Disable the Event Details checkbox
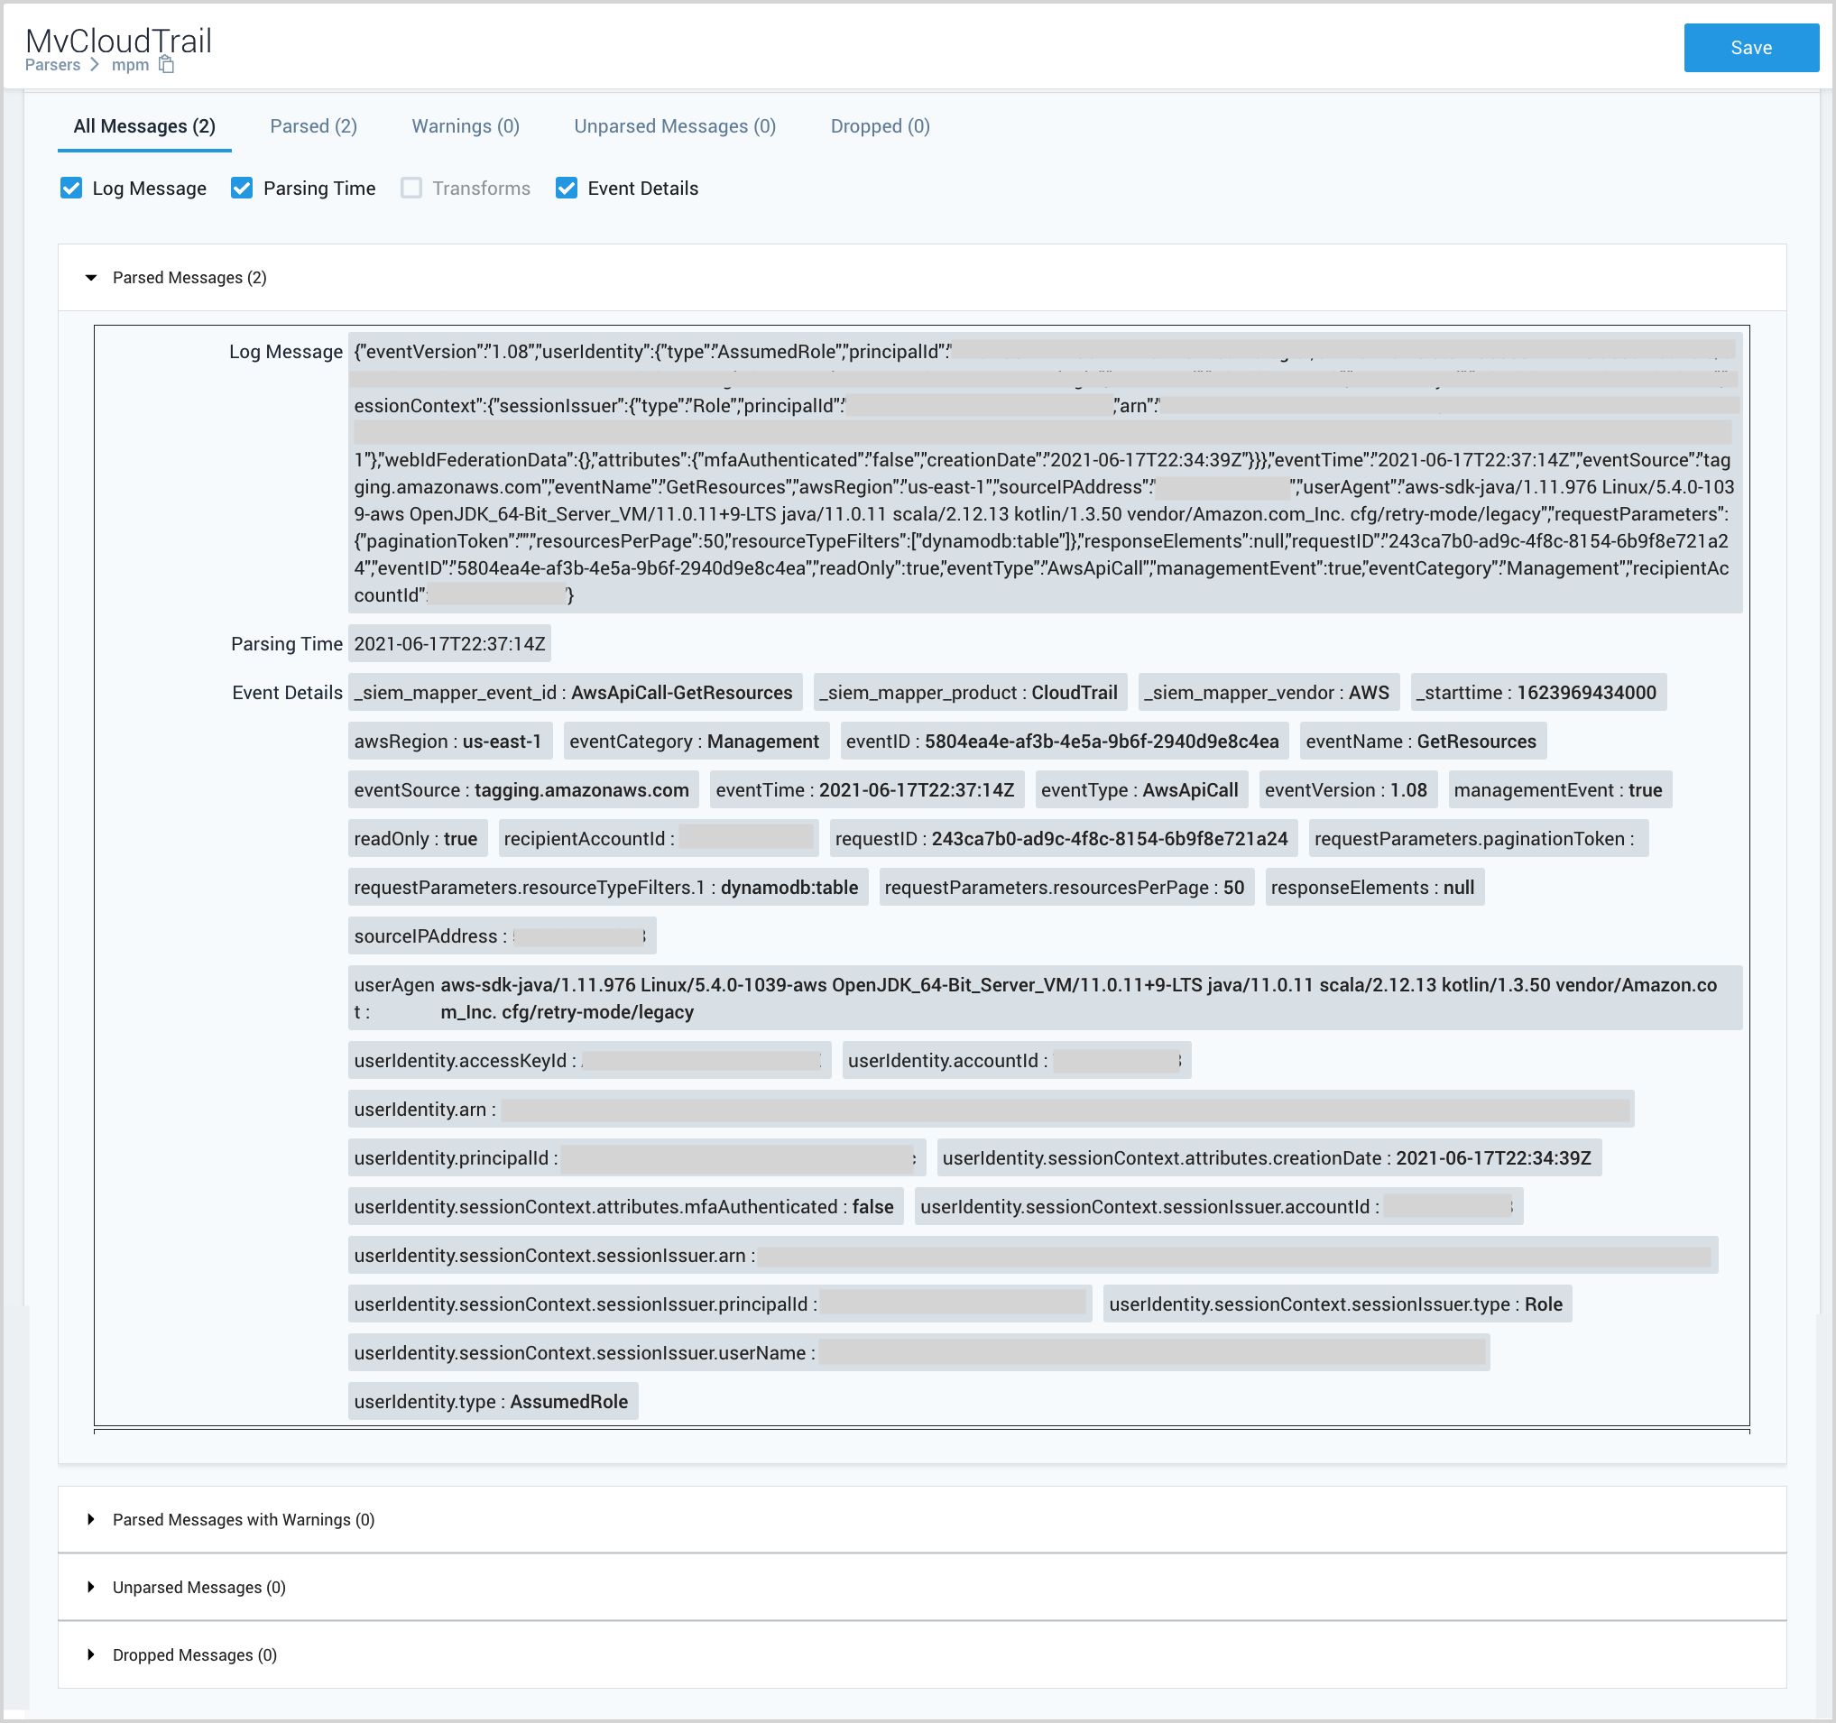Image resolution: width=1836 pixels, height=1723 pixels. [x=566, y=189]
